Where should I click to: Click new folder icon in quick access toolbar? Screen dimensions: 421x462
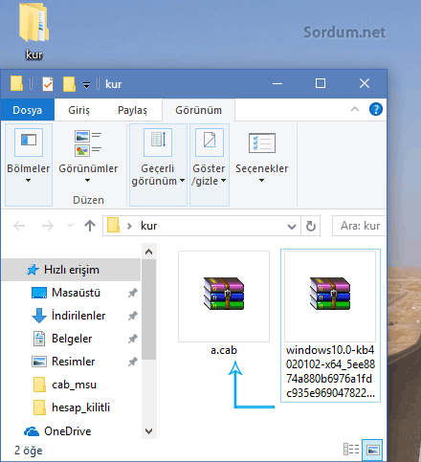point(69,84)
